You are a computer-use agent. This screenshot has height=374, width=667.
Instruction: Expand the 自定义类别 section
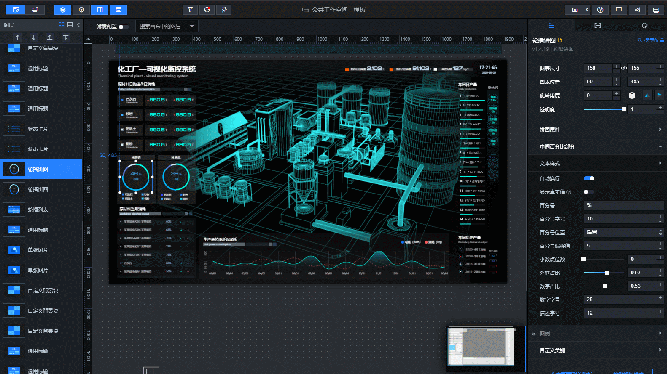(597, 350)
